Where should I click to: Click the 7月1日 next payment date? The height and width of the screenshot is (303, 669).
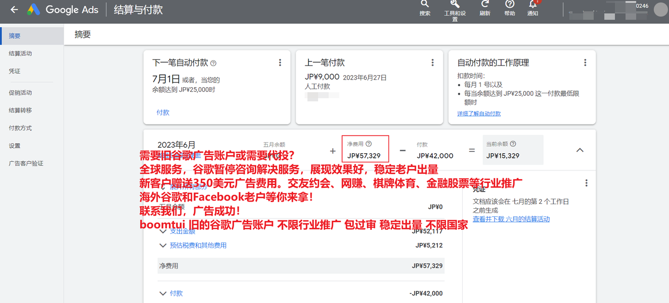coord(166,79)
